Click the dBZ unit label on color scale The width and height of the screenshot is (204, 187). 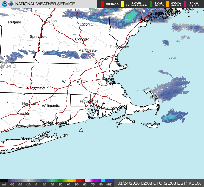(109, 185)
